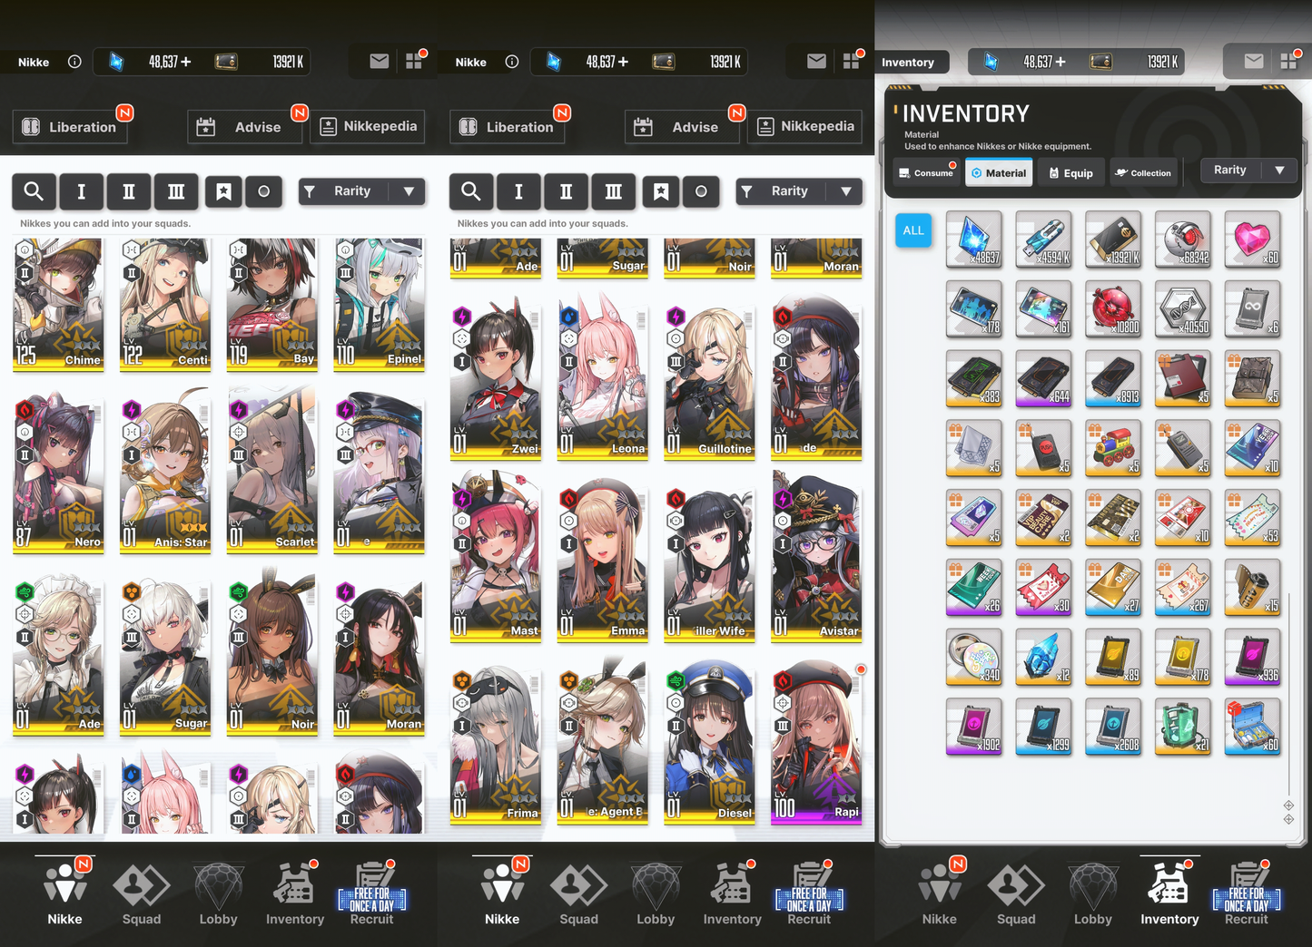Open Nikkepedia in middle panel
Viewport: 1312px width, 947px height.
[805, 126]
